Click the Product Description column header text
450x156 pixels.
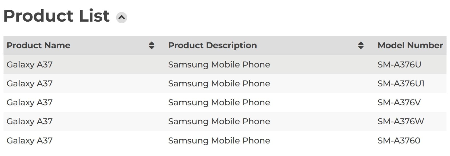[x=212, y=45]
